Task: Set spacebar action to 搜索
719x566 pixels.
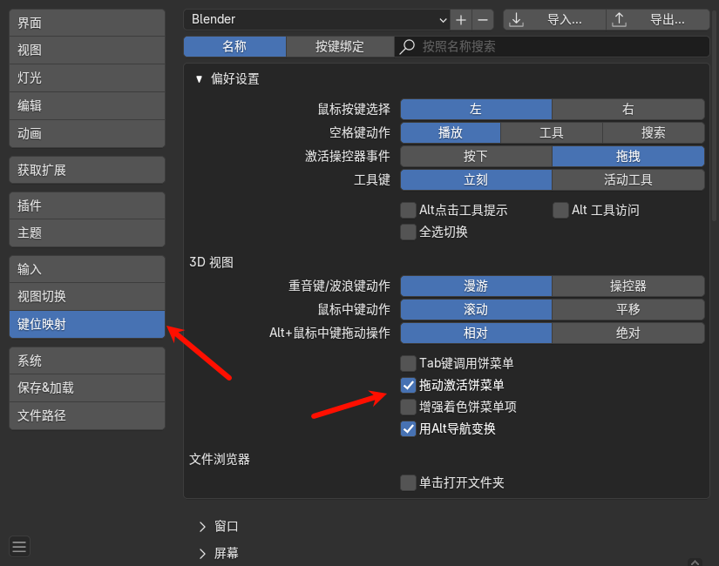Action: tap(653, 133)
